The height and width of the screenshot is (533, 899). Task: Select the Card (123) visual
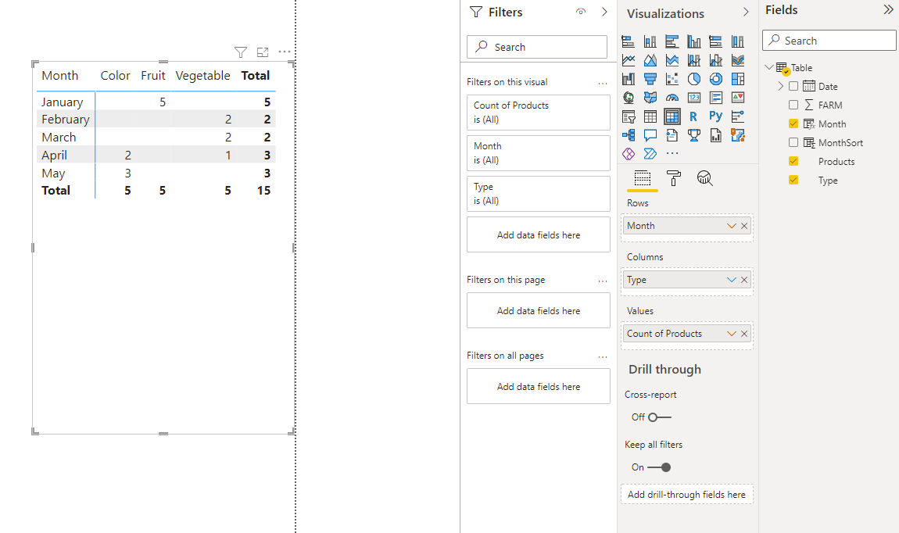coord(693,98)
